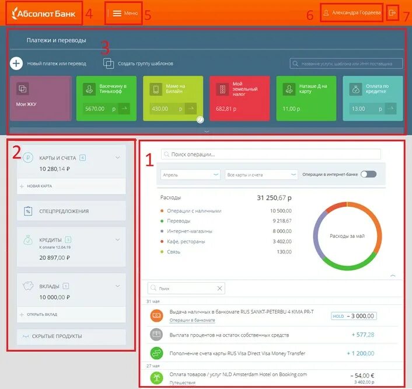The height and width of the screenshot is (389, 412).
Task: Click the plus icon for new payment
Action: (x=16, y=64)
